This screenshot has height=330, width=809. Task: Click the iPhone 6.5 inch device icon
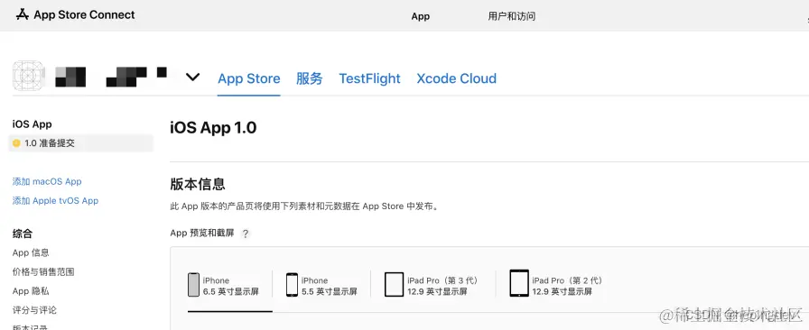point(193,285)
